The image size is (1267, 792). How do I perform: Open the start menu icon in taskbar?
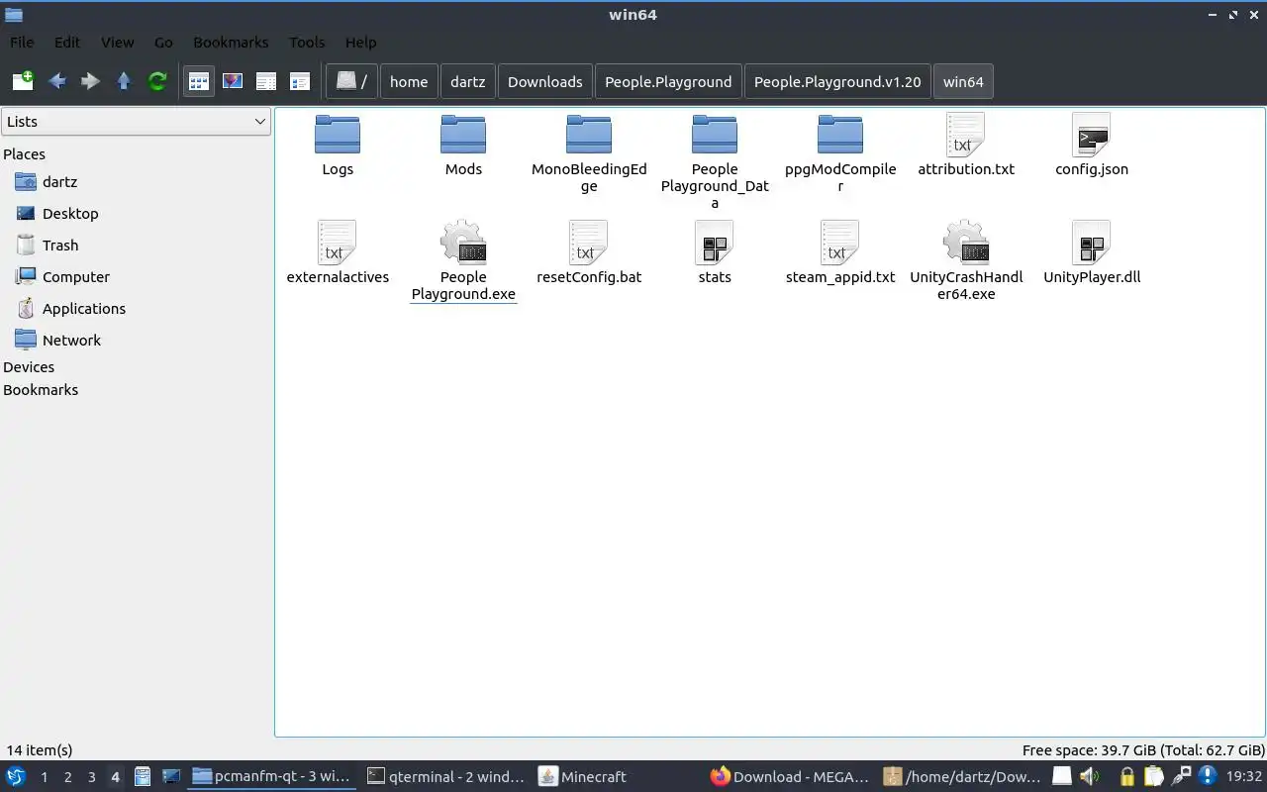tap(16, 777)
